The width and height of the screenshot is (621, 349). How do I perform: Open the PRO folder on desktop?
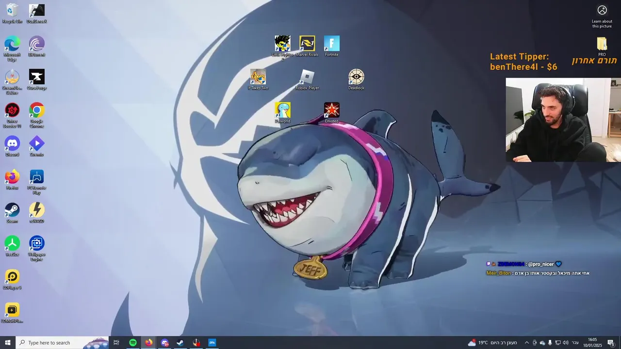point(602,47)
